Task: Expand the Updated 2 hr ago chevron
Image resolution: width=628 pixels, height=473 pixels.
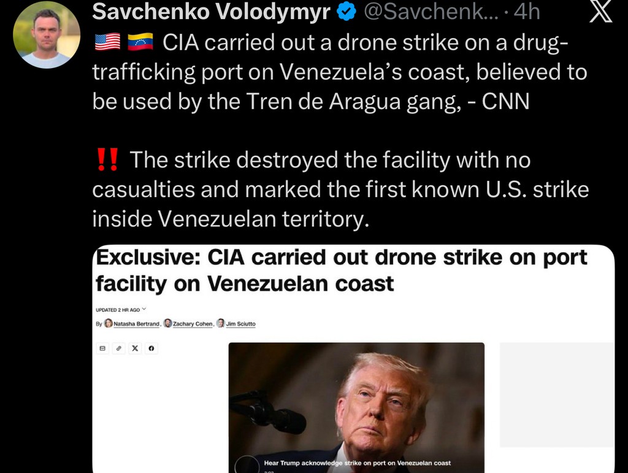Action: coord(144,309)
